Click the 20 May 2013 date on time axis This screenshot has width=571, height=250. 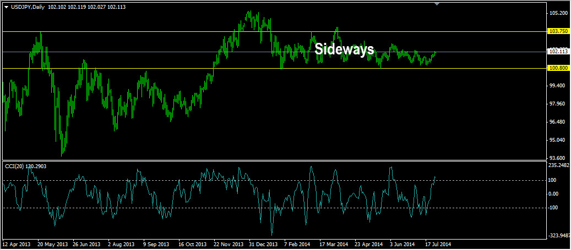(52, 244)
